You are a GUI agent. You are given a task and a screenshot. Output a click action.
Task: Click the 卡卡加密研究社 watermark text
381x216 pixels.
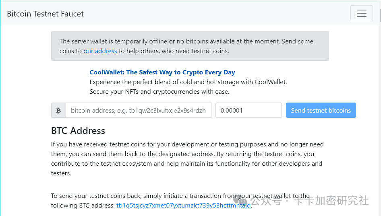click(x=331, y=200)
